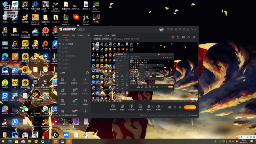Click the lock icon in stream header
The width and height of the screenshot is (256, 144).
coord(178,37)
